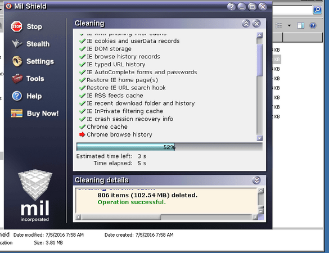Click the Cleaning details horizontal scroll right arrow

255,217
